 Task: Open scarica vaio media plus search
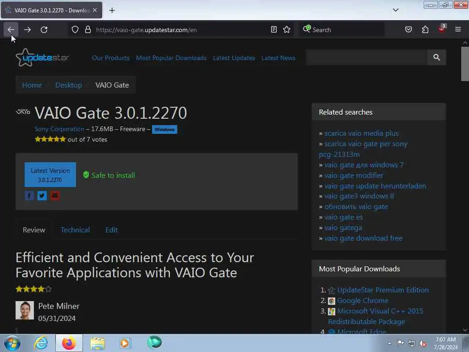pyautogui.click(x=361, y=133)
